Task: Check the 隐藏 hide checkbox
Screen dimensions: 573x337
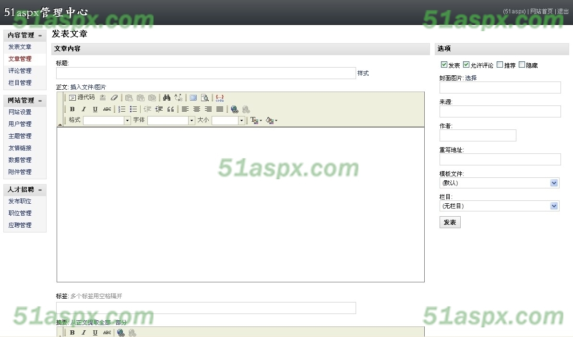Action: click(x=522, y=65)
